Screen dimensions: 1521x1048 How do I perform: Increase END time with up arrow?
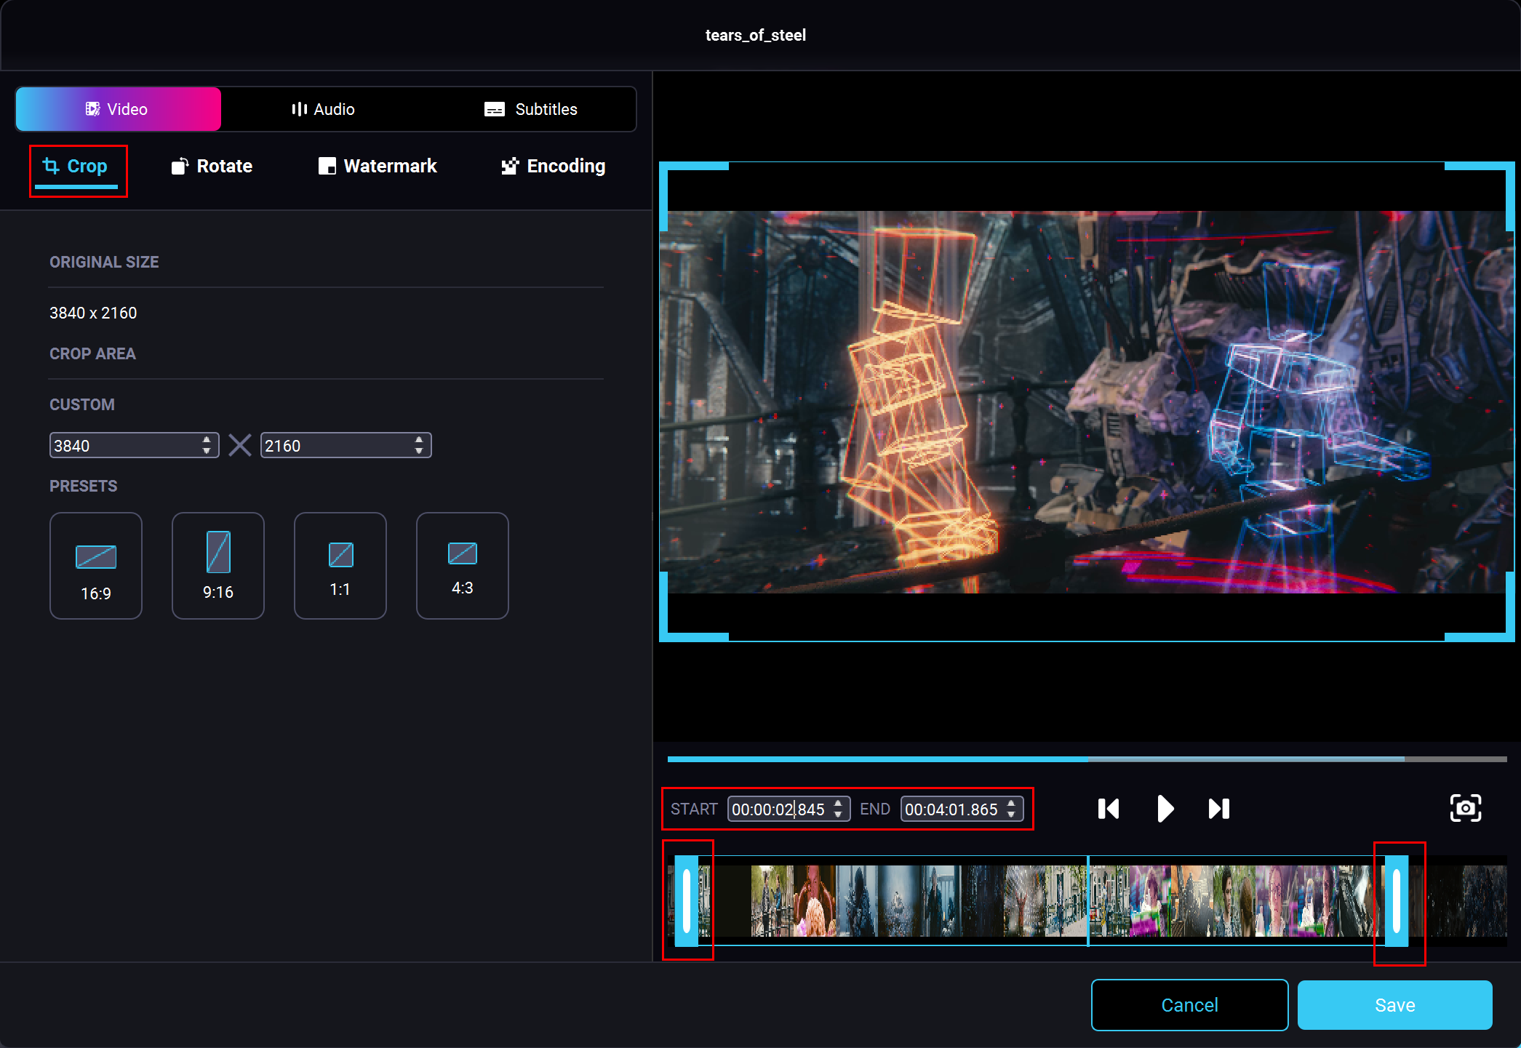point(1011,804)
